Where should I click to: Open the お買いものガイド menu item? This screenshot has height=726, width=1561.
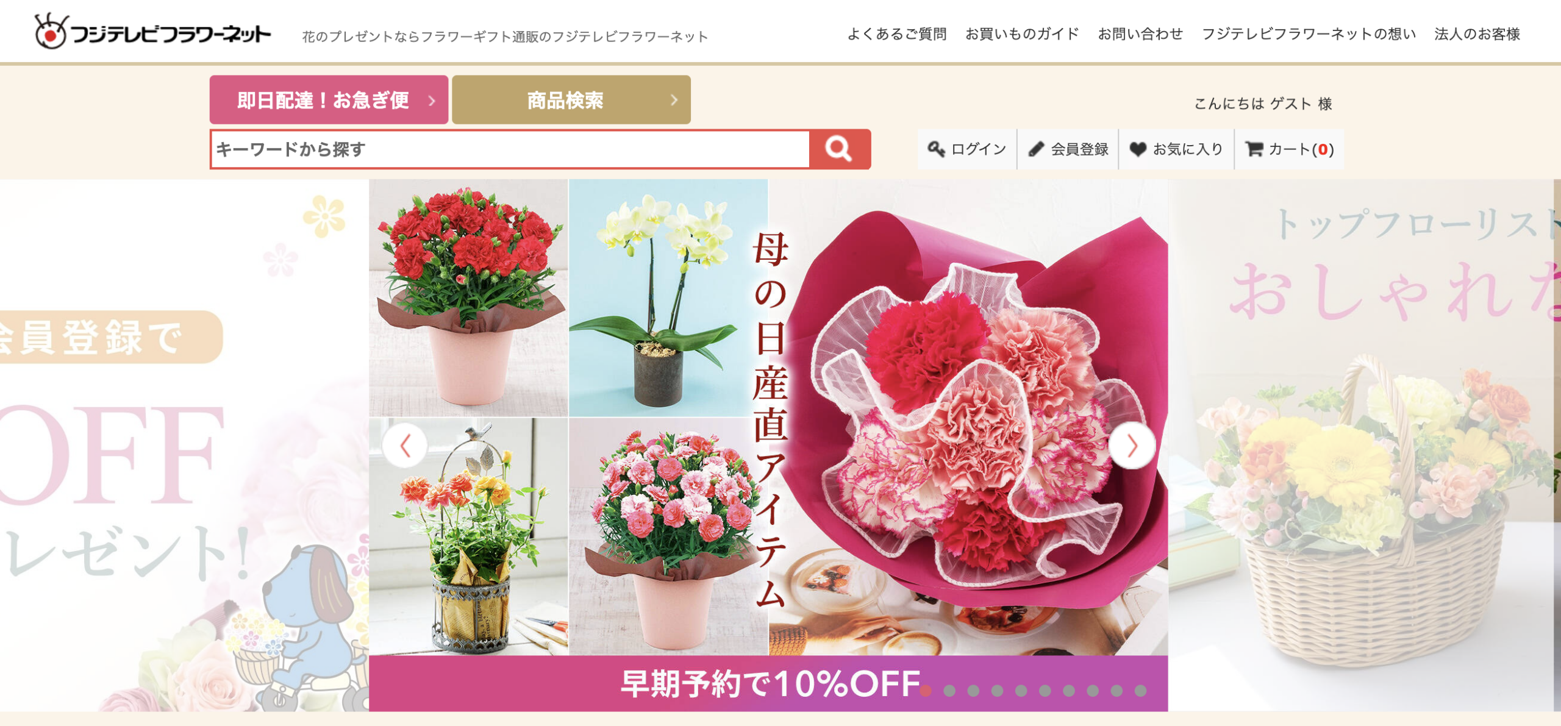(x=1022, y=34)
